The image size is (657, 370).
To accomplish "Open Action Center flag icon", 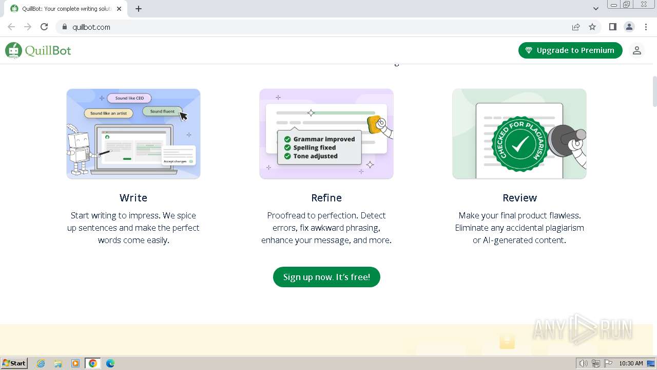I will click(608, 363).
